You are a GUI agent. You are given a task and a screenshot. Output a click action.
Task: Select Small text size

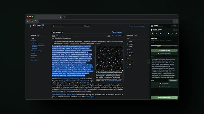point(127,41)
